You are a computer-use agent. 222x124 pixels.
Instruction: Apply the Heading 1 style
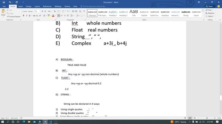point(113,13)
